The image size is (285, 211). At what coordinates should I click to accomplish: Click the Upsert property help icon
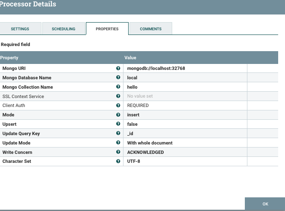point(118,124)
